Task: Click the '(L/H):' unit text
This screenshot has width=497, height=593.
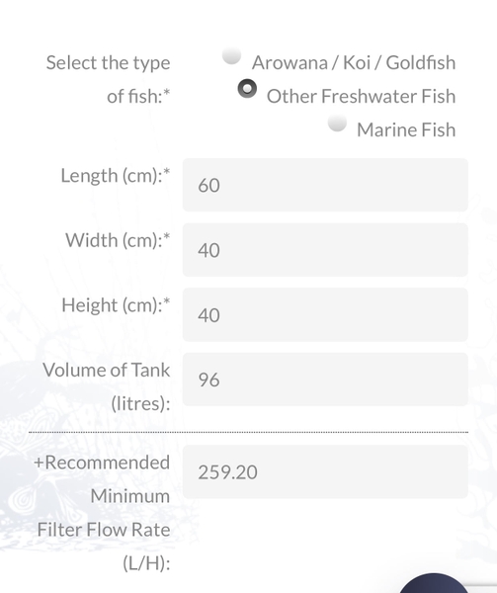Action: [146, 563]
